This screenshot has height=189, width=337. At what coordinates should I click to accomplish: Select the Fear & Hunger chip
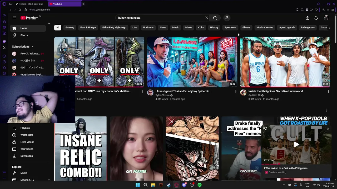(x=88, y=28)
